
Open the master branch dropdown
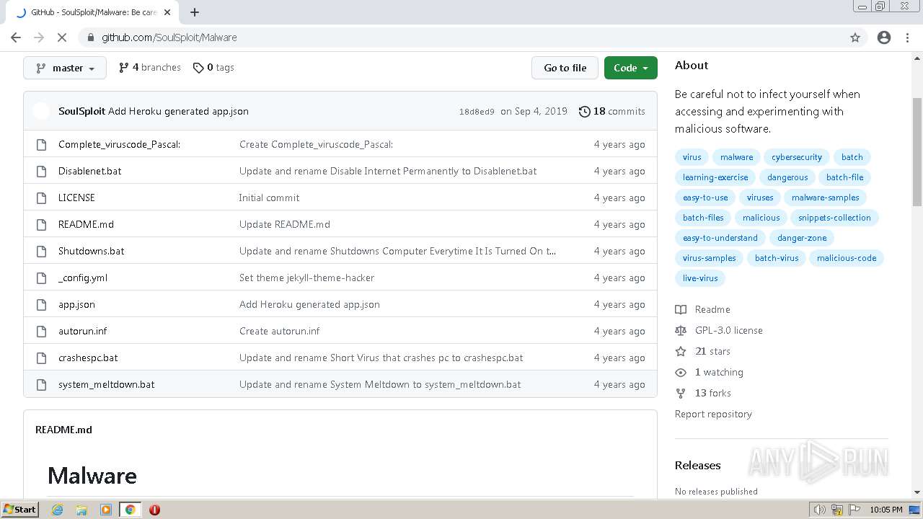click(x=65, y=68)
